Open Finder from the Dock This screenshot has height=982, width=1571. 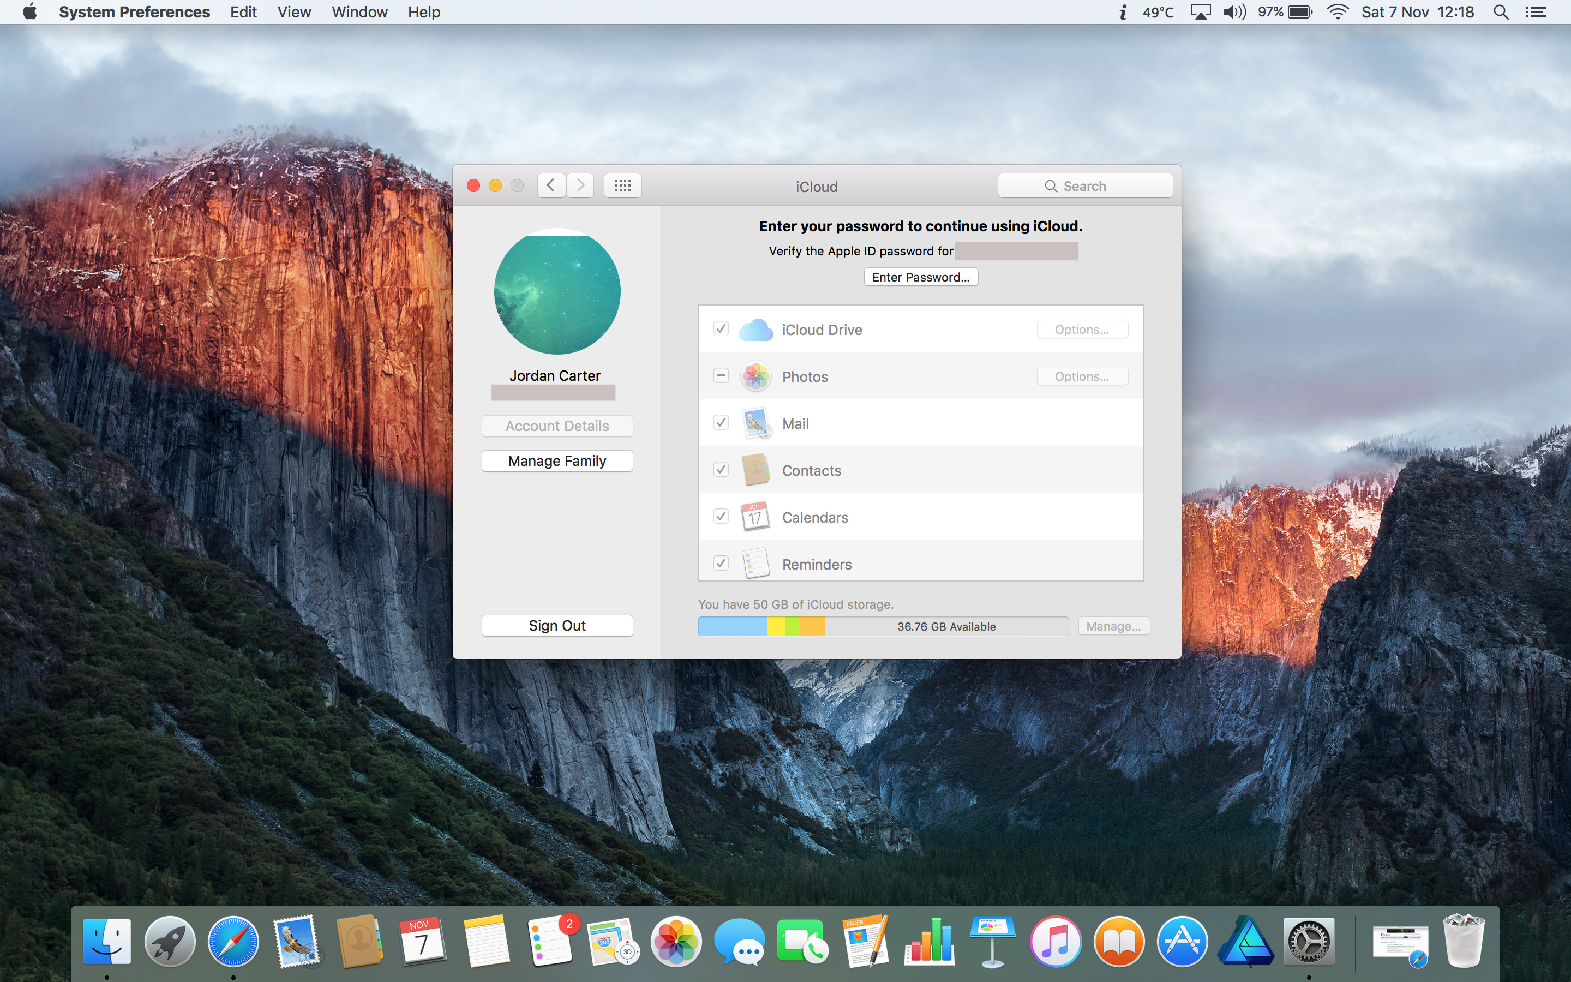click(107, 941)
